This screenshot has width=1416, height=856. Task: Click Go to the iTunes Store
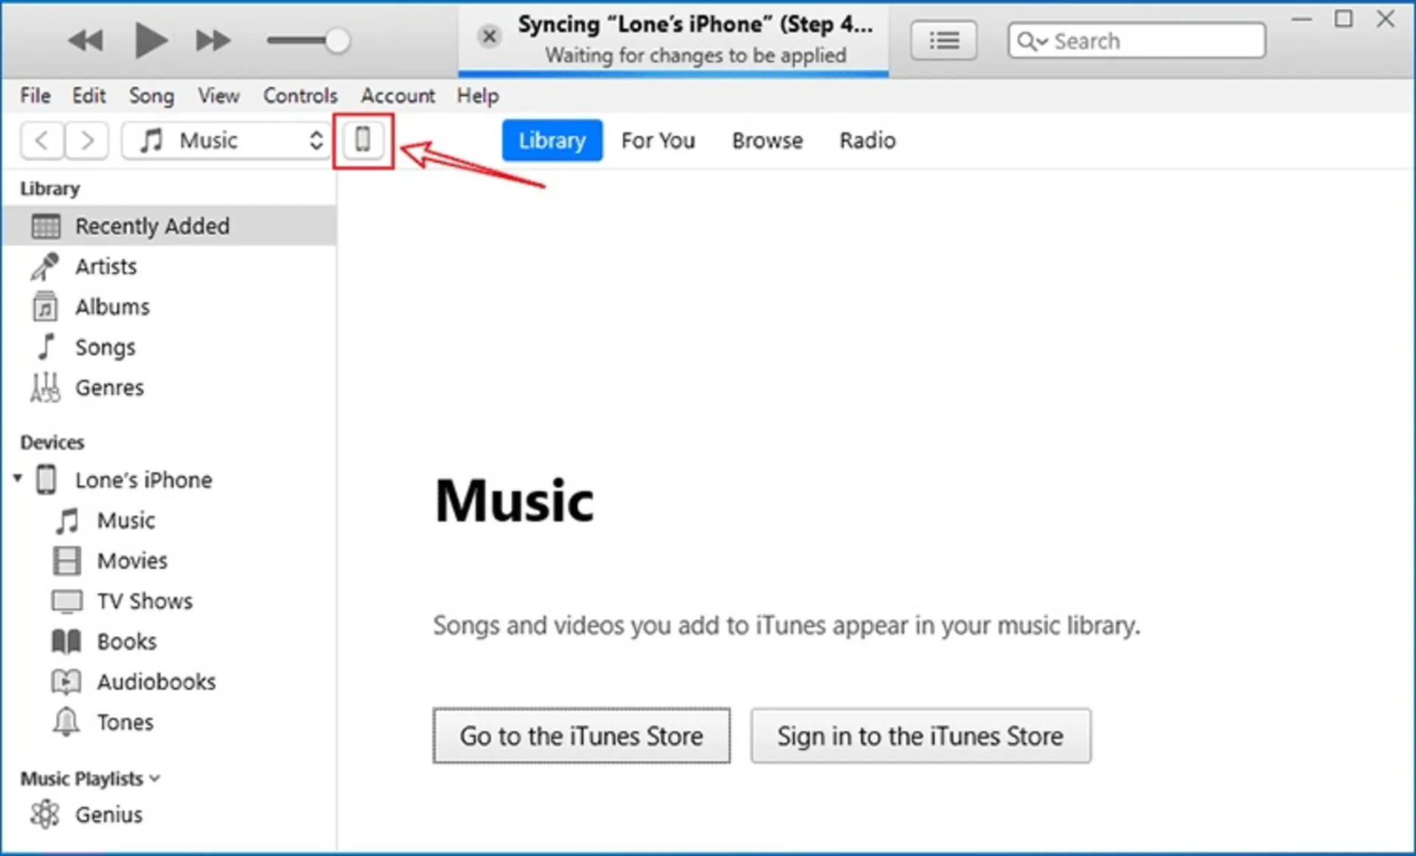(x=581, y=736)
